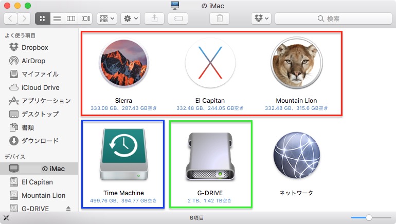This screenshot has width=396, height=224.
Task: Click the G-DRIVE name label in the main pane
Action: coord(210,193)
